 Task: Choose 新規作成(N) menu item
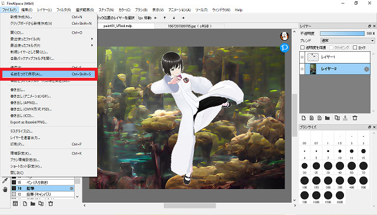(x=48, y=17)
